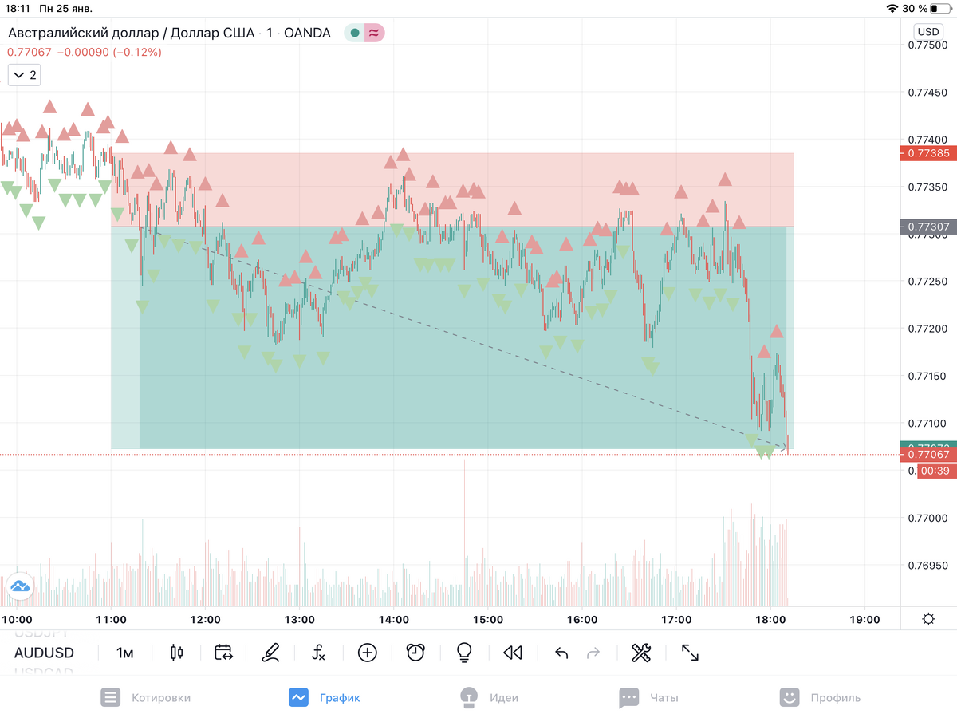Open the USD currency selector
Screen dimensions: 957x718
click(928, 32)
